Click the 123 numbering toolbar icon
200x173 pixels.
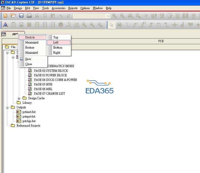tap(76, 25)
